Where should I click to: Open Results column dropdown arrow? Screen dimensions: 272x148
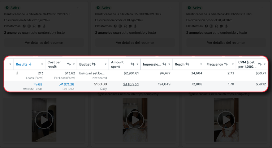(42, 64)
